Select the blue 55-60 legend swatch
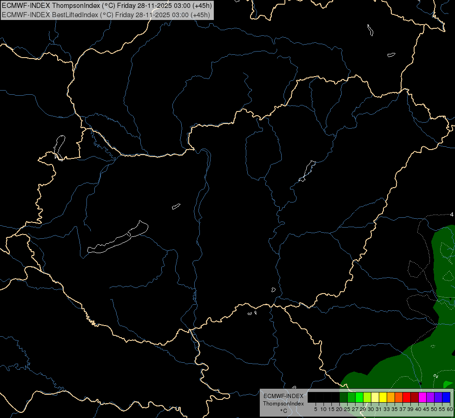This screenshot has height=418, width=455. [x=446, y=397]
